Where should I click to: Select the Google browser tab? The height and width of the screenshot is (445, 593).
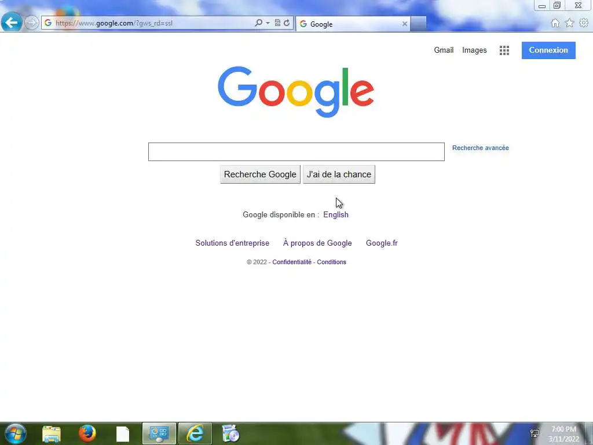[x=353, y=24]
